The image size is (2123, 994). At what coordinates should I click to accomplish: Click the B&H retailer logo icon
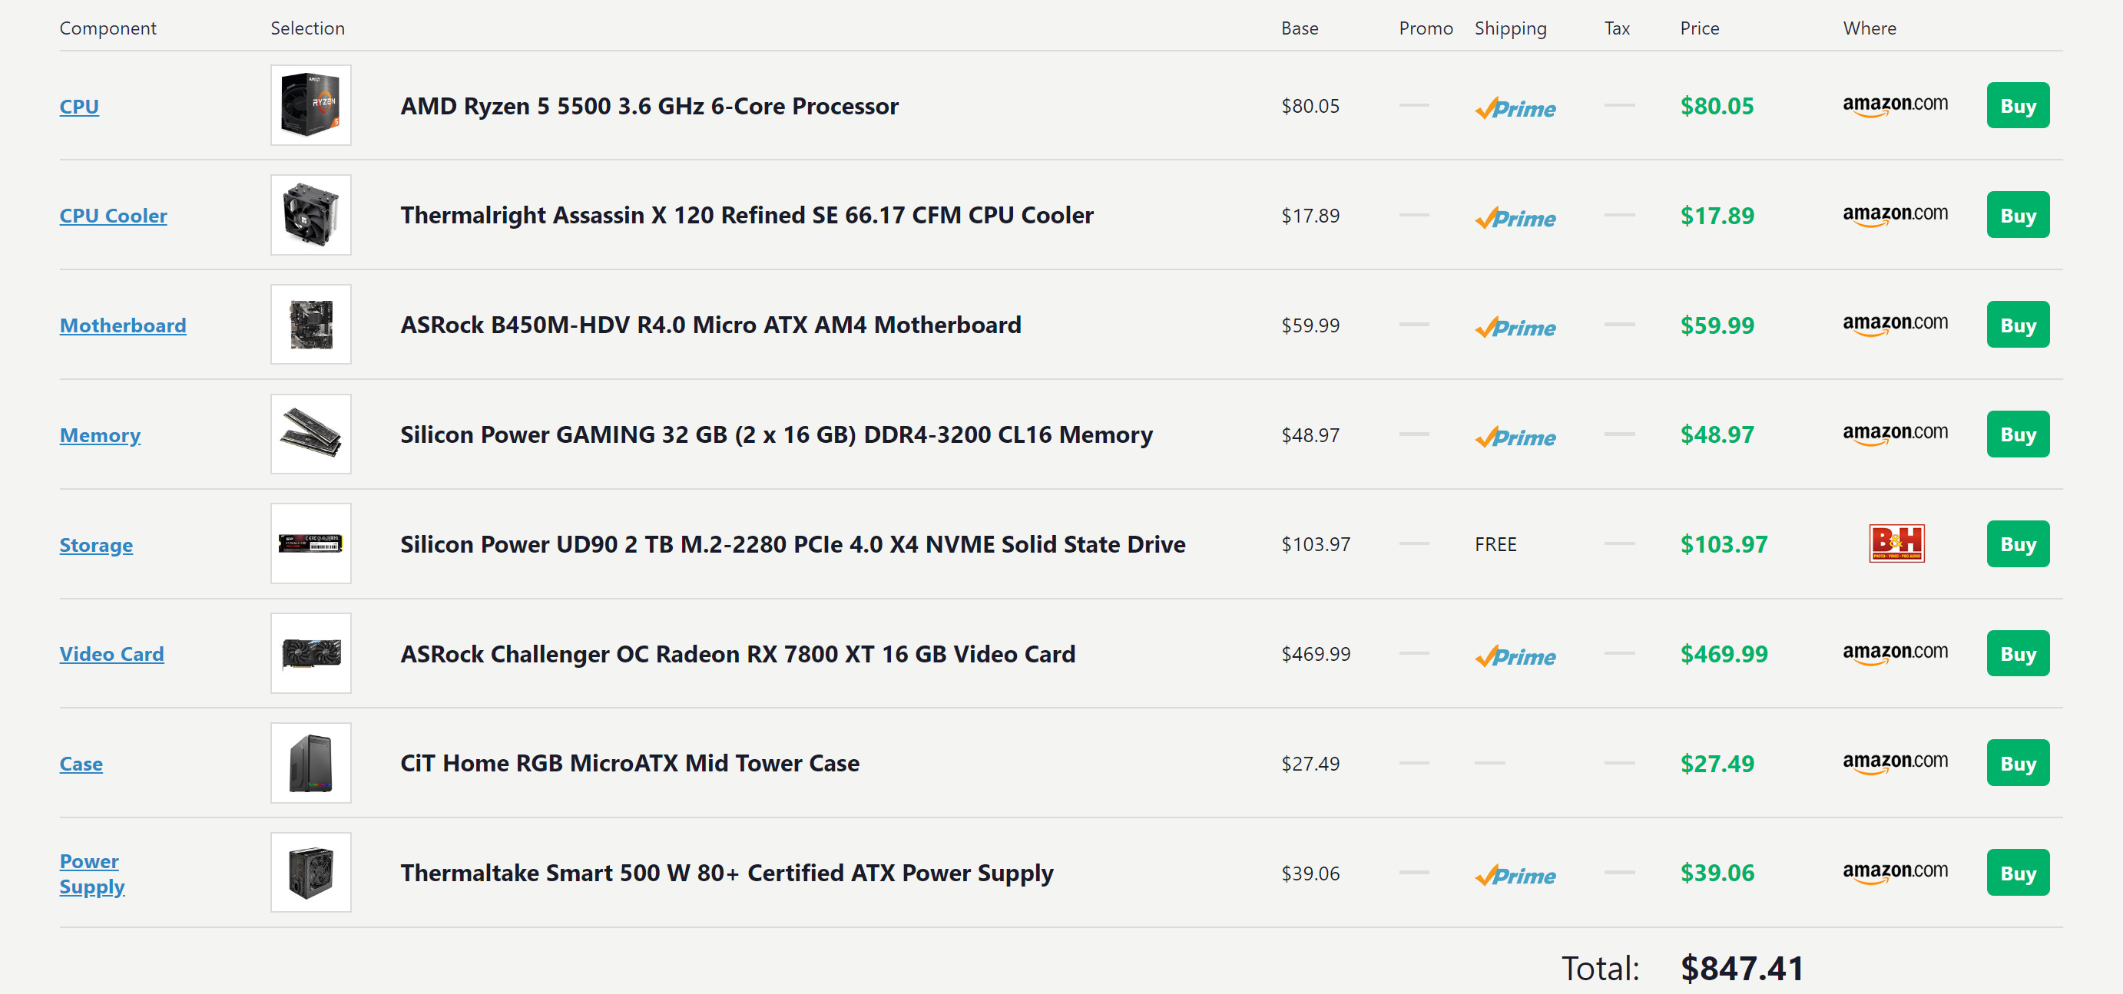(x=1896, y=543)
